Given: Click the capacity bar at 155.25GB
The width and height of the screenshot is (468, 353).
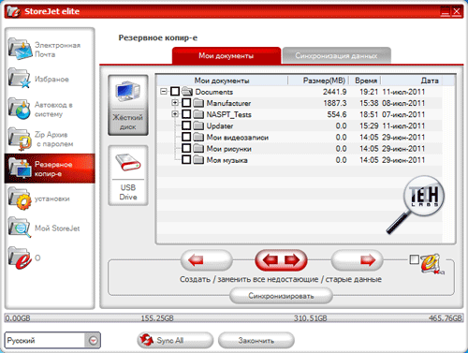Looking at the screenshot, I should [157, 318].
